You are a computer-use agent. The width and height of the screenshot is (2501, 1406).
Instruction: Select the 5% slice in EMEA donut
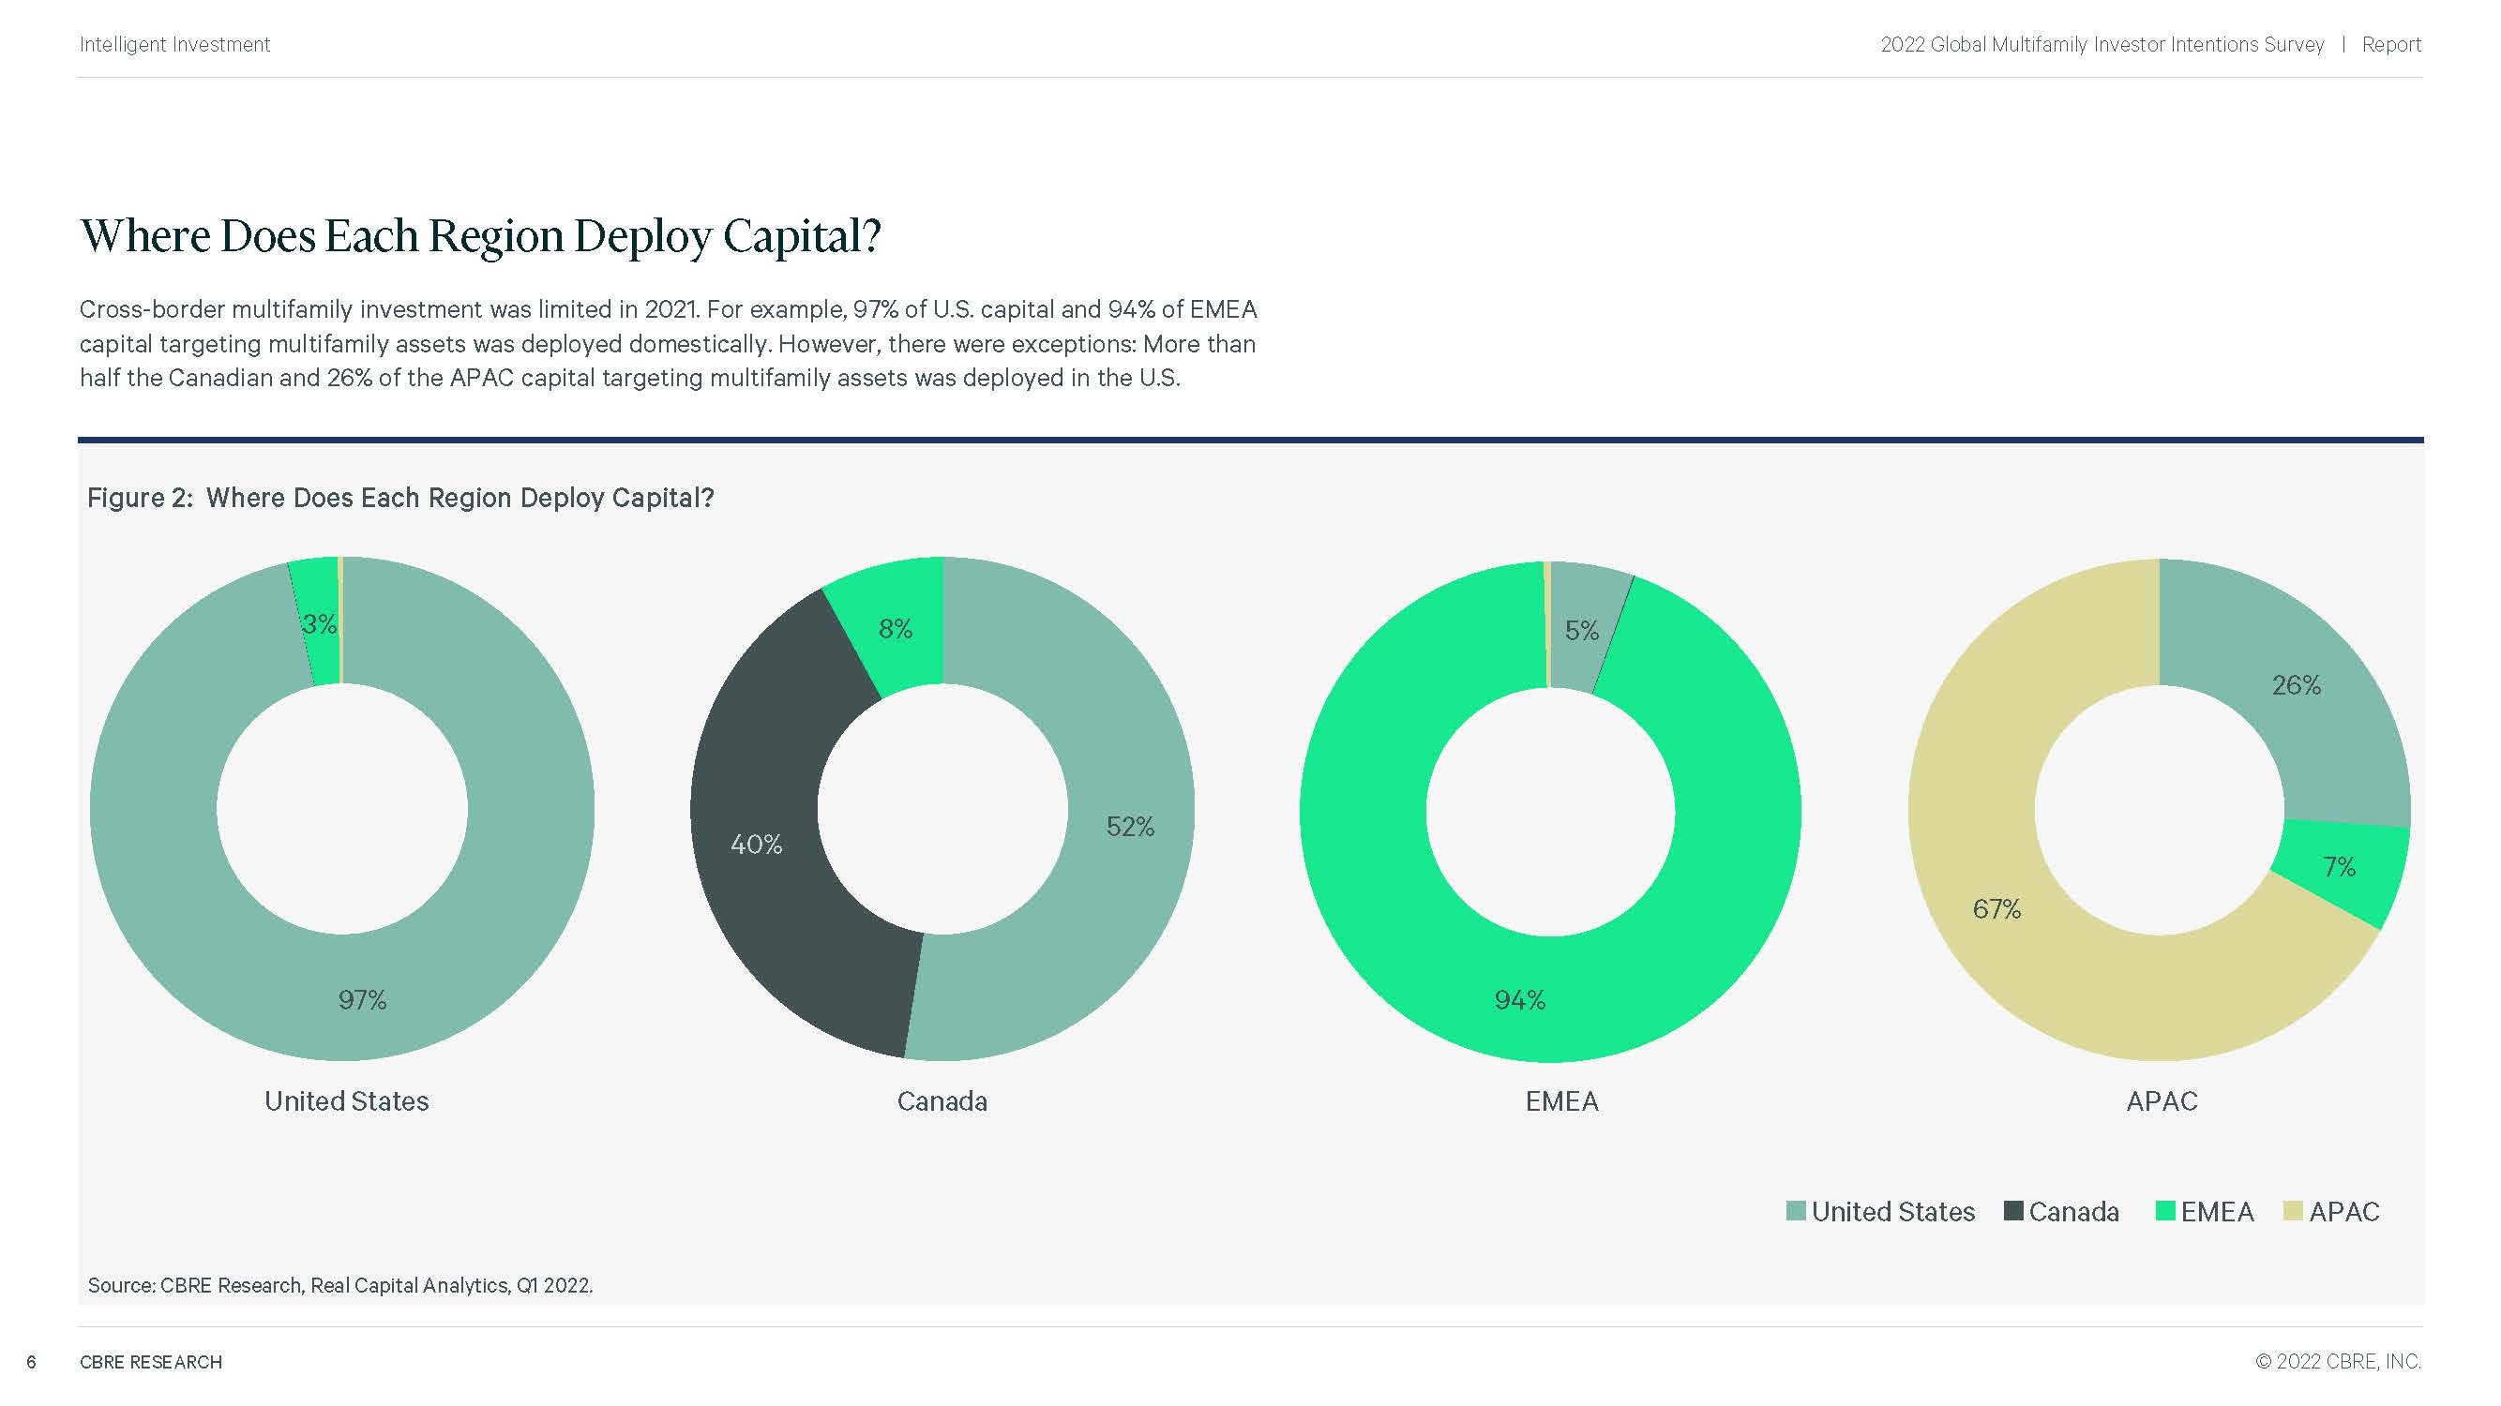(1581, 630)
